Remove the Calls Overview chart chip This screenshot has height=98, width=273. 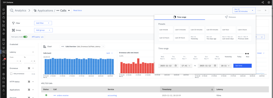[x=103, y=47]
